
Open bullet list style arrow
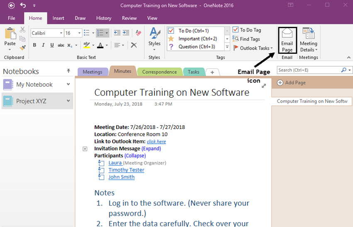pyautogui.click(x=93, y=33)
